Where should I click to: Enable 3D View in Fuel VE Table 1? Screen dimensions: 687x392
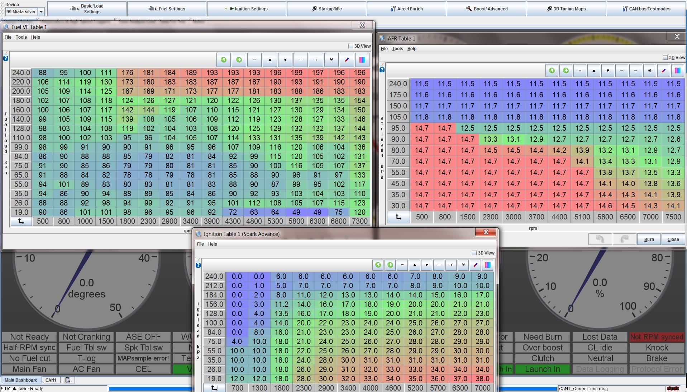[350, 46]
